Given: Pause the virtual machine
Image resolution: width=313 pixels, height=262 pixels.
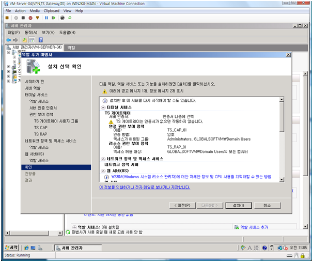Looking at the screenshot, I should tap(46, 18).
